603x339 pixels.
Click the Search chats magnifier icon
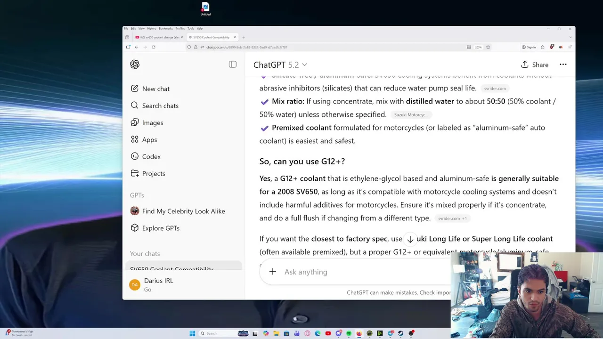(135, 105)
